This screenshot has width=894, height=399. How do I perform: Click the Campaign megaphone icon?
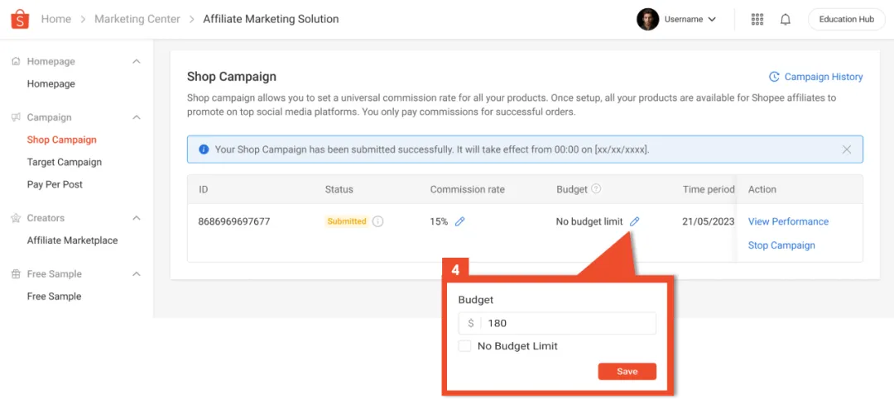16,117
